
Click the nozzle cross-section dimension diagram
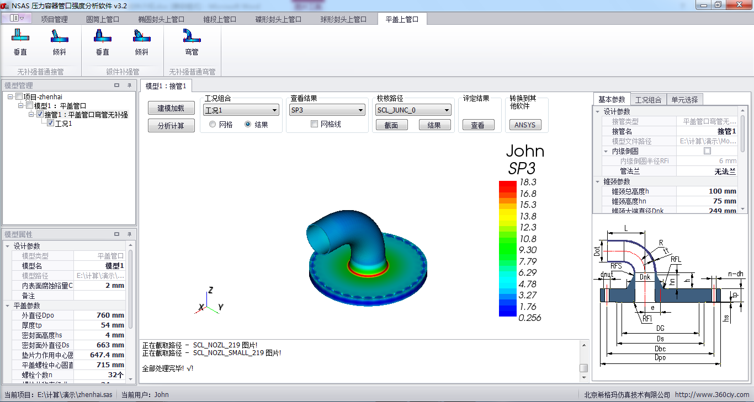click(670, 295)
